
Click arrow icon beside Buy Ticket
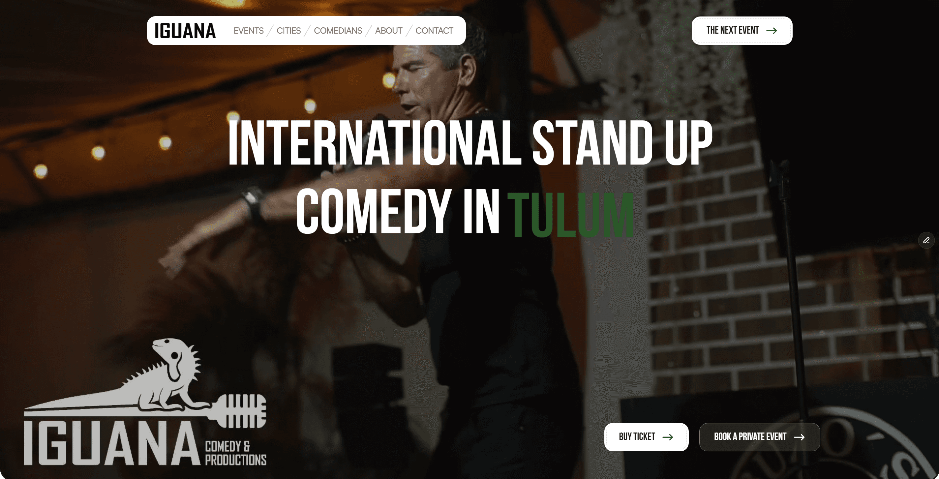point(667,437)
